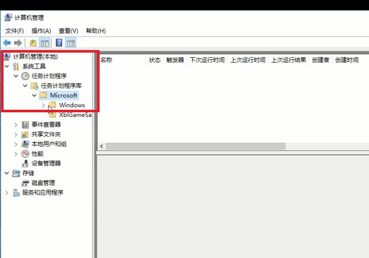Viewport: 369px width, 258px height.
Task: Toggle the Show/Hide Action Pane icon
Action: tap(71, 43)
